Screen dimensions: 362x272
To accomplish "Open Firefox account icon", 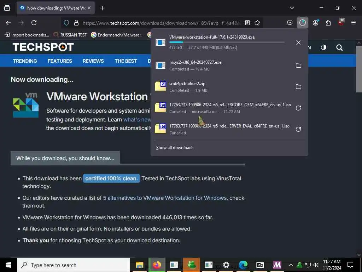I will pos(315,23).
